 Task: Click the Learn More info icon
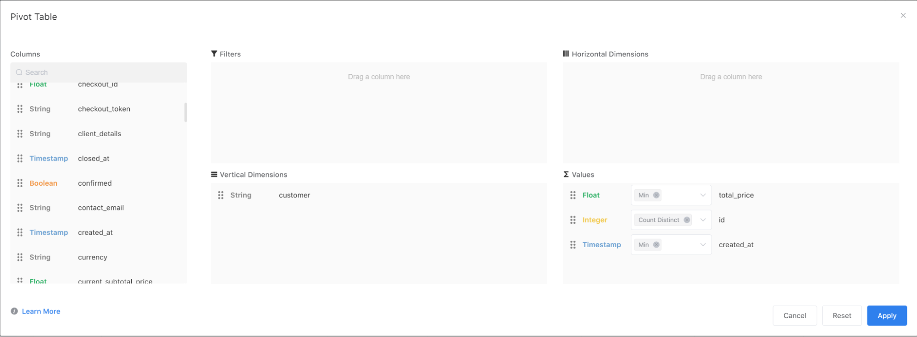coord(14,311)
